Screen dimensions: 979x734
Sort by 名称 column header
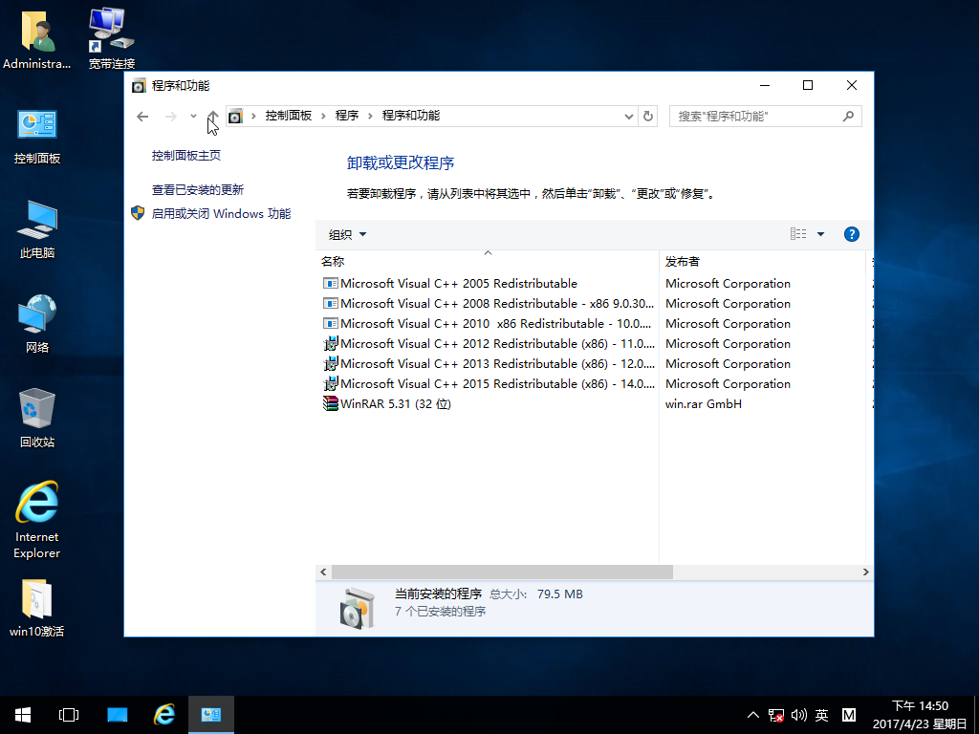coord(487,262)
